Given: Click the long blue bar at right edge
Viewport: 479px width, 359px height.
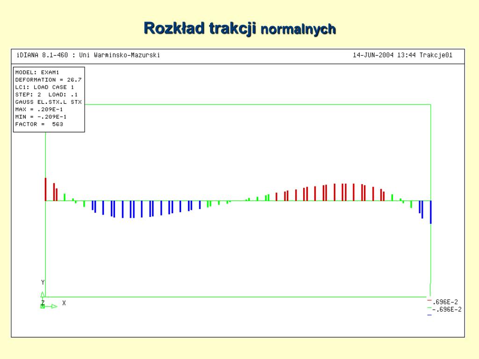Looking at the screenshot, I should [431, 212].
